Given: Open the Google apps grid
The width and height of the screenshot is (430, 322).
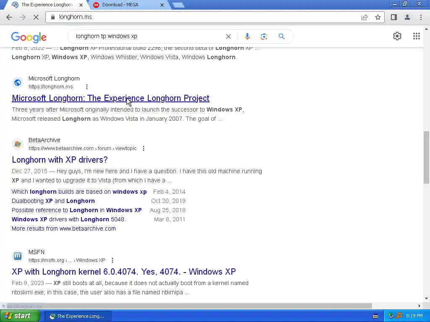Looking at the screenshot, I should 417,36.
